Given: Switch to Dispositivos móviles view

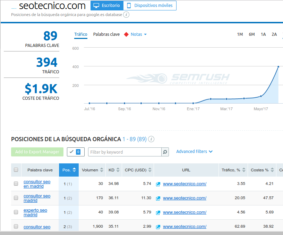Looking at the screenshot, I should 150,6.
